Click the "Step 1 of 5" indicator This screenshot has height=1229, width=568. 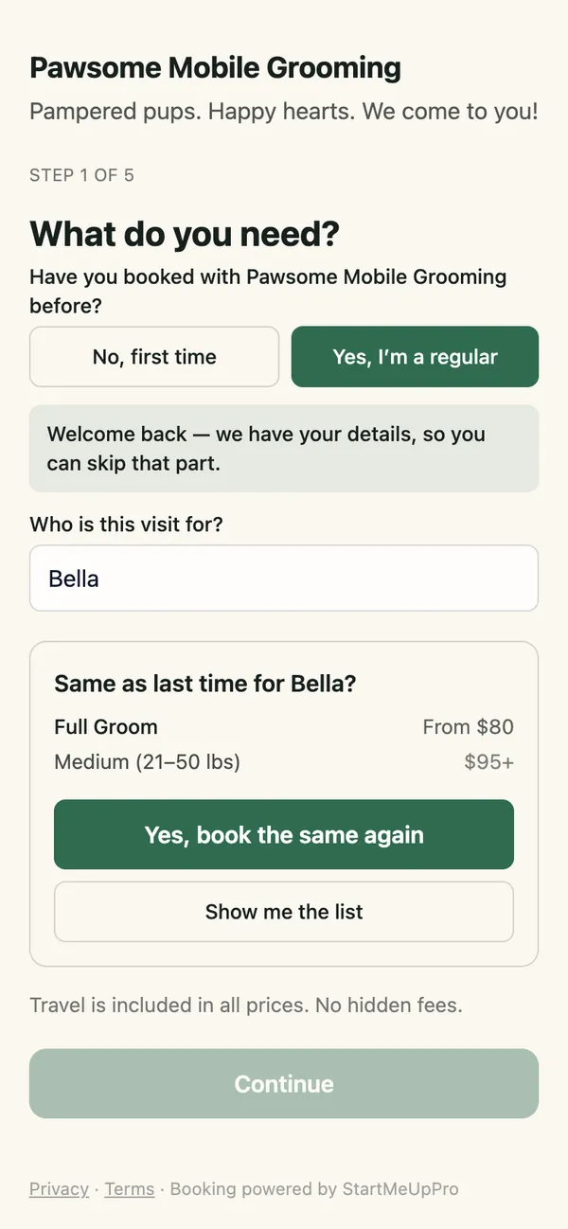pyautogui.click(x=81, y=175)
